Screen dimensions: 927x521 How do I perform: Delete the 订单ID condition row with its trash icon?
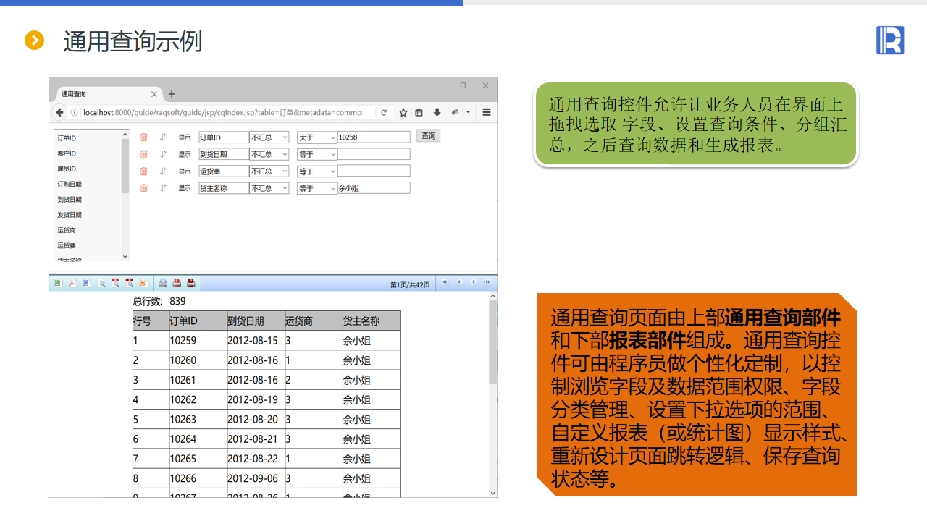coord(143,137)
